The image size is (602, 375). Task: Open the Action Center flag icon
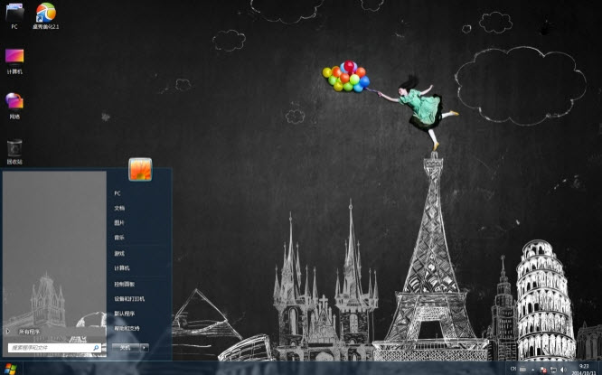(543, 370)
